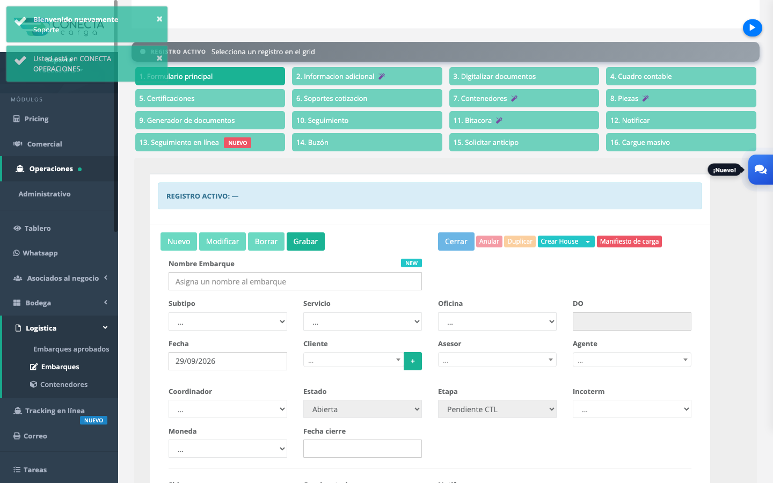The image size is (773, 483).
Task: Click the Tablero eye icon
Action: point(17,228)
